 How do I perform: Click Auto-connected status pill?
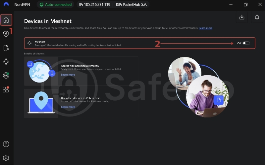(x=55, y=5)
